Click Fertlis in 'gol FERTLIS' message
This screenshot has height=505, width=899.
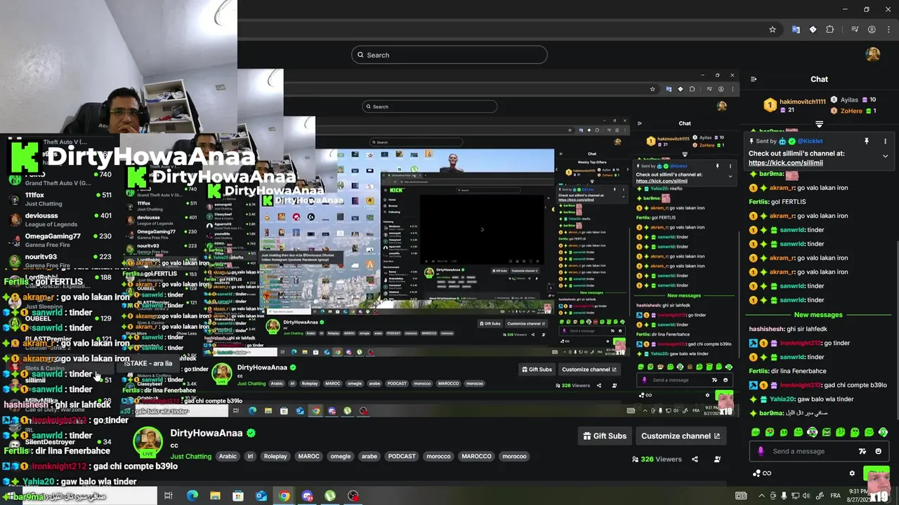click(x=759, y=201)
